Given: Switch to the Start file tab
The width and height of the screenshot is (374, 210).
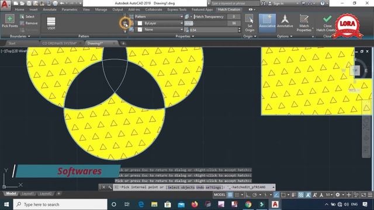Looking at the screenshot, I should point(12,43).
